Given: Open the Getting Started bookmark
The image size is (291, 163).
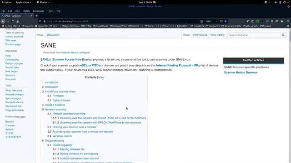Looking at the screenshot, I should pyautogui.click(x=11, y=26).
